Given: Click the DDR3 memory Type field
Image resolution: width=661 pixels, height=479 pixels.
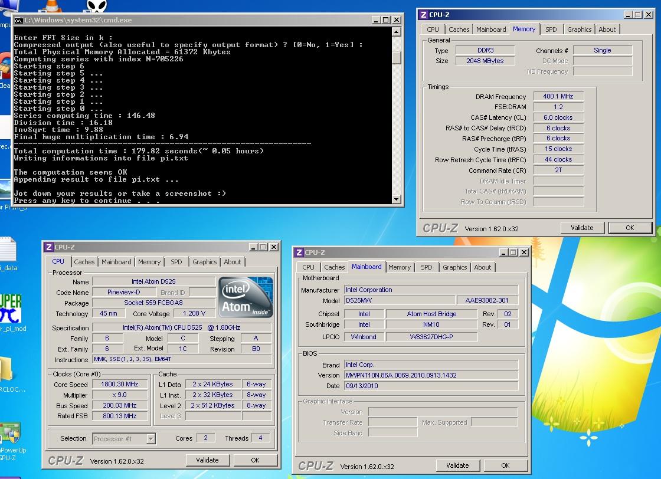Looking at the screenshot, I should (485, 51).
